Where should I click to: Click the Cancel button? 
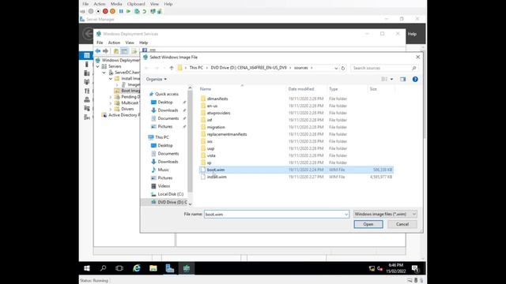(402, 224)
